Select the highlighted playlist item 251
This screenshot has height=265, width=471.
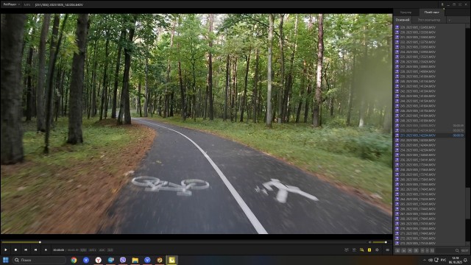click(429, 135)
